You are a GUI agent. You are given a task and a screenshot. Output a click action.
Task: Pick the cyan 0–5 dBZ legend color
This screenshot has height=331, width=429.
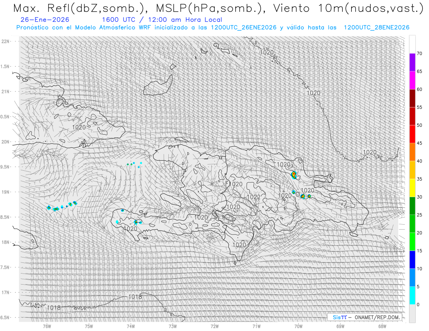click(412, 295)
